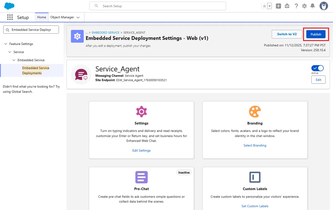Click the Embedded Service gear icon in header
Screen dimensions: 333x210
coord(77,36)
